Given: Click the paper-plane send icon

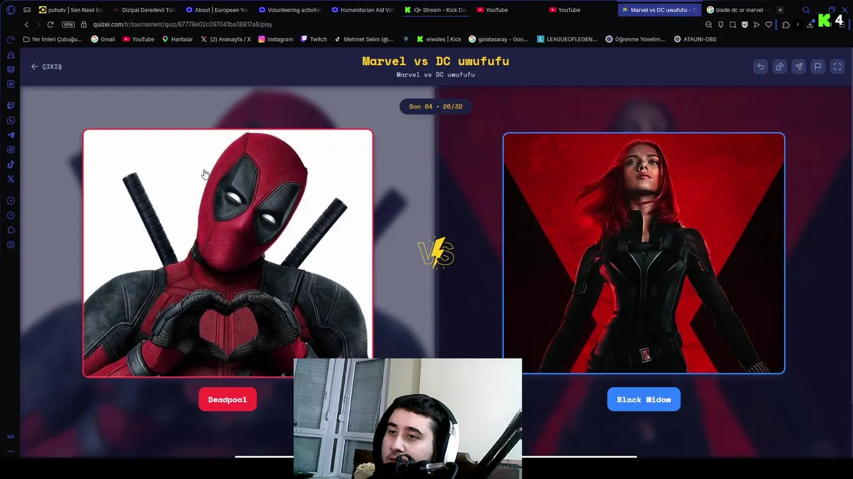Looking at the screenshot, I should tap(798, 67).
